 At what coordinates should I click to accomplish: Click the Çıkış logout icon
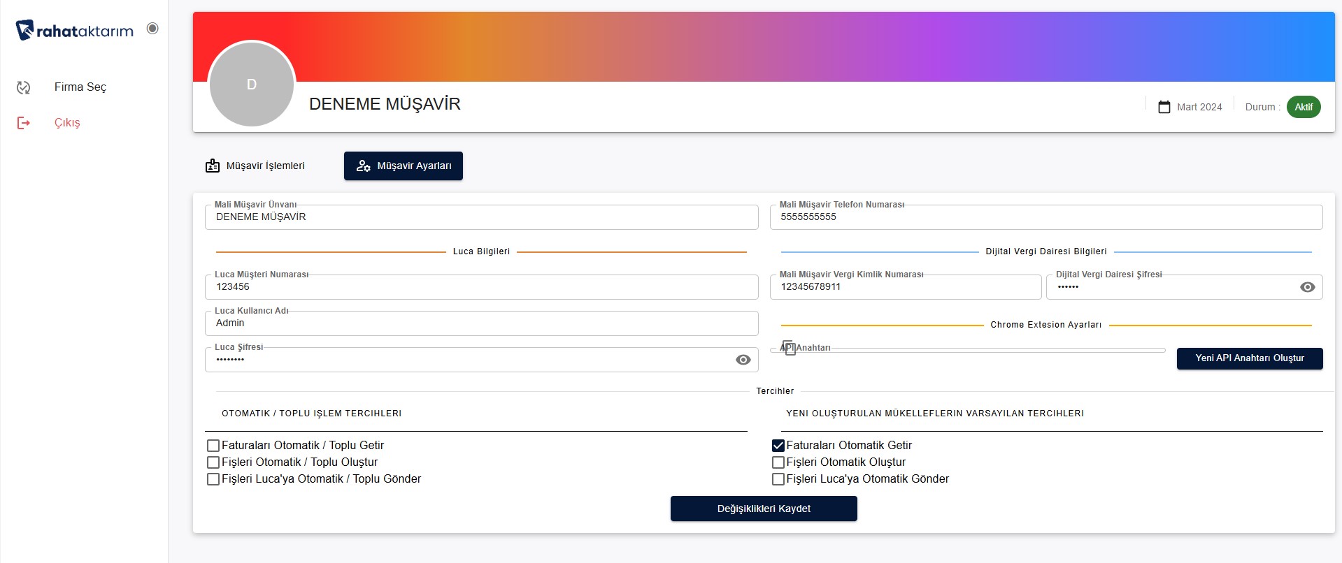click(24, 123)
